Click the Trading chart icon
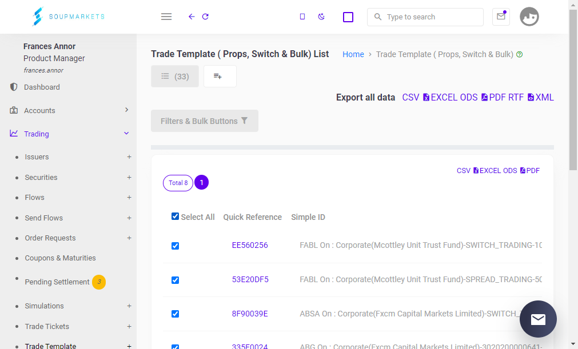 (14, 133)
